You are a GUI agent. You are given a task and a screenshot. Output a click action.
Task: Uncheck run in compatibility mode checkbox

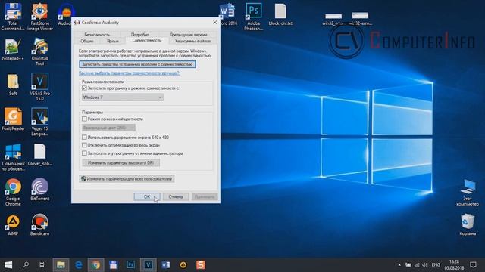[84, 88]
